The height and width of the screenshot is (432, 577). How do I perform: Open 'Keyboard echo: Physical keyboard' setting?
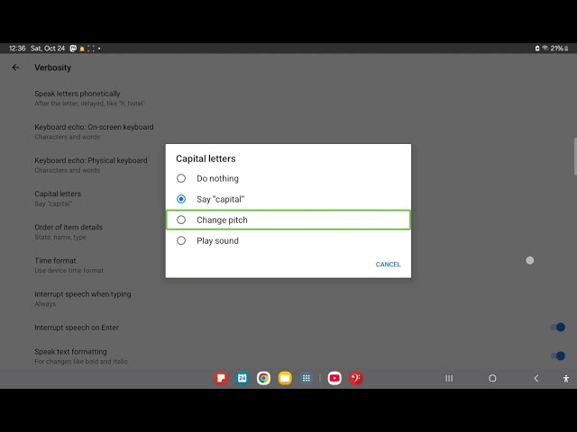coord(91,165)
